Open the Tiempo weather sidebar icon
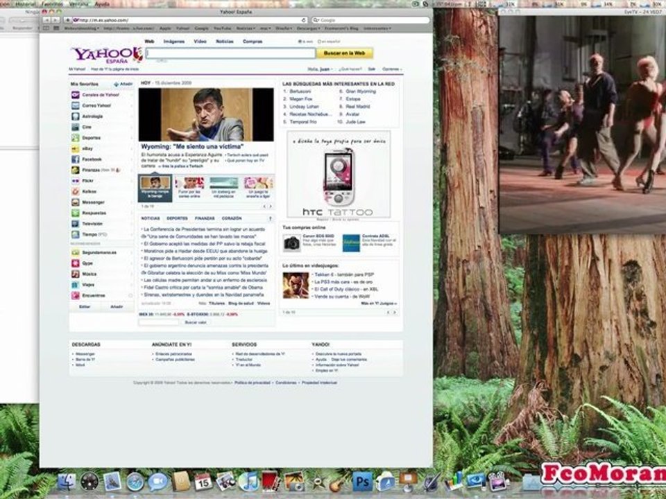Image resolution: width=666 pixels, height=499 pixels. click(75, 234)
